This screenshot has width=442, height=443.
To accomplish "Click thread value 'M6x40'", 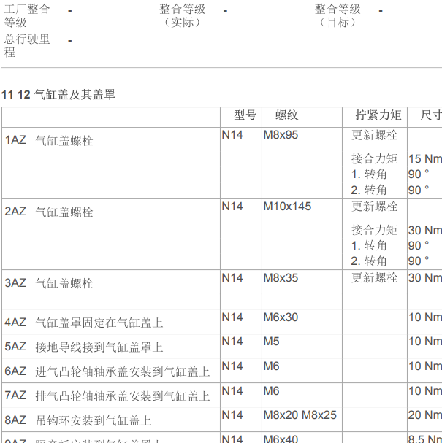I will (281, 439).
